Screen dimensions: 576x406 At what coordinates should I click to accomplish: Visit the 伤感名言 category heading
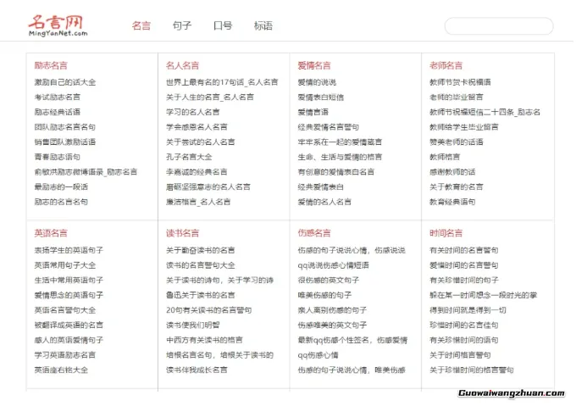[314, 233]
